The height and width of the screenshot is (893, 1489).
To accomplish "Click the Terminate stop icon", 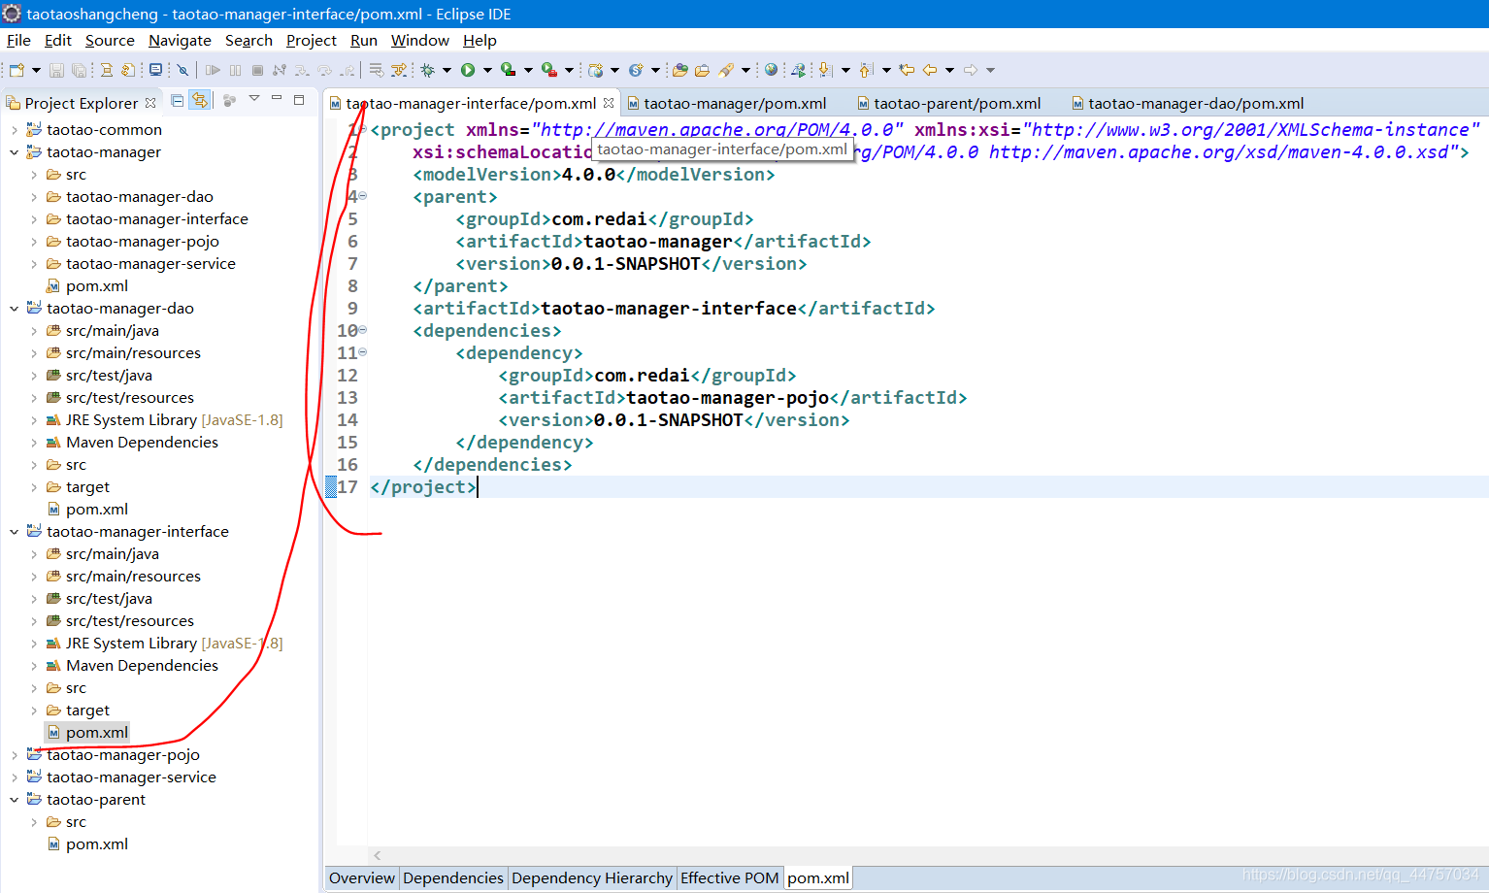I will (x=257, y=70).
